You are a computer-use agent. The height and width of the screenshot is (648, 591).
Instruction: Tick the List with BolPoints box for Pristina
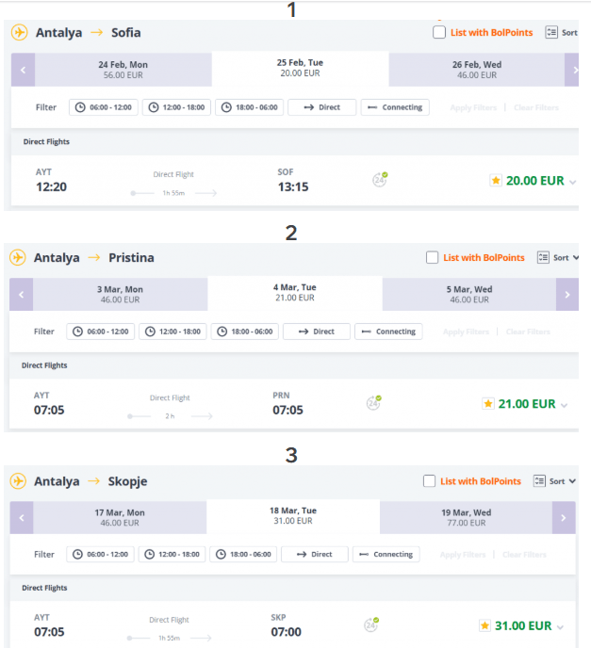tap(433, 257)
